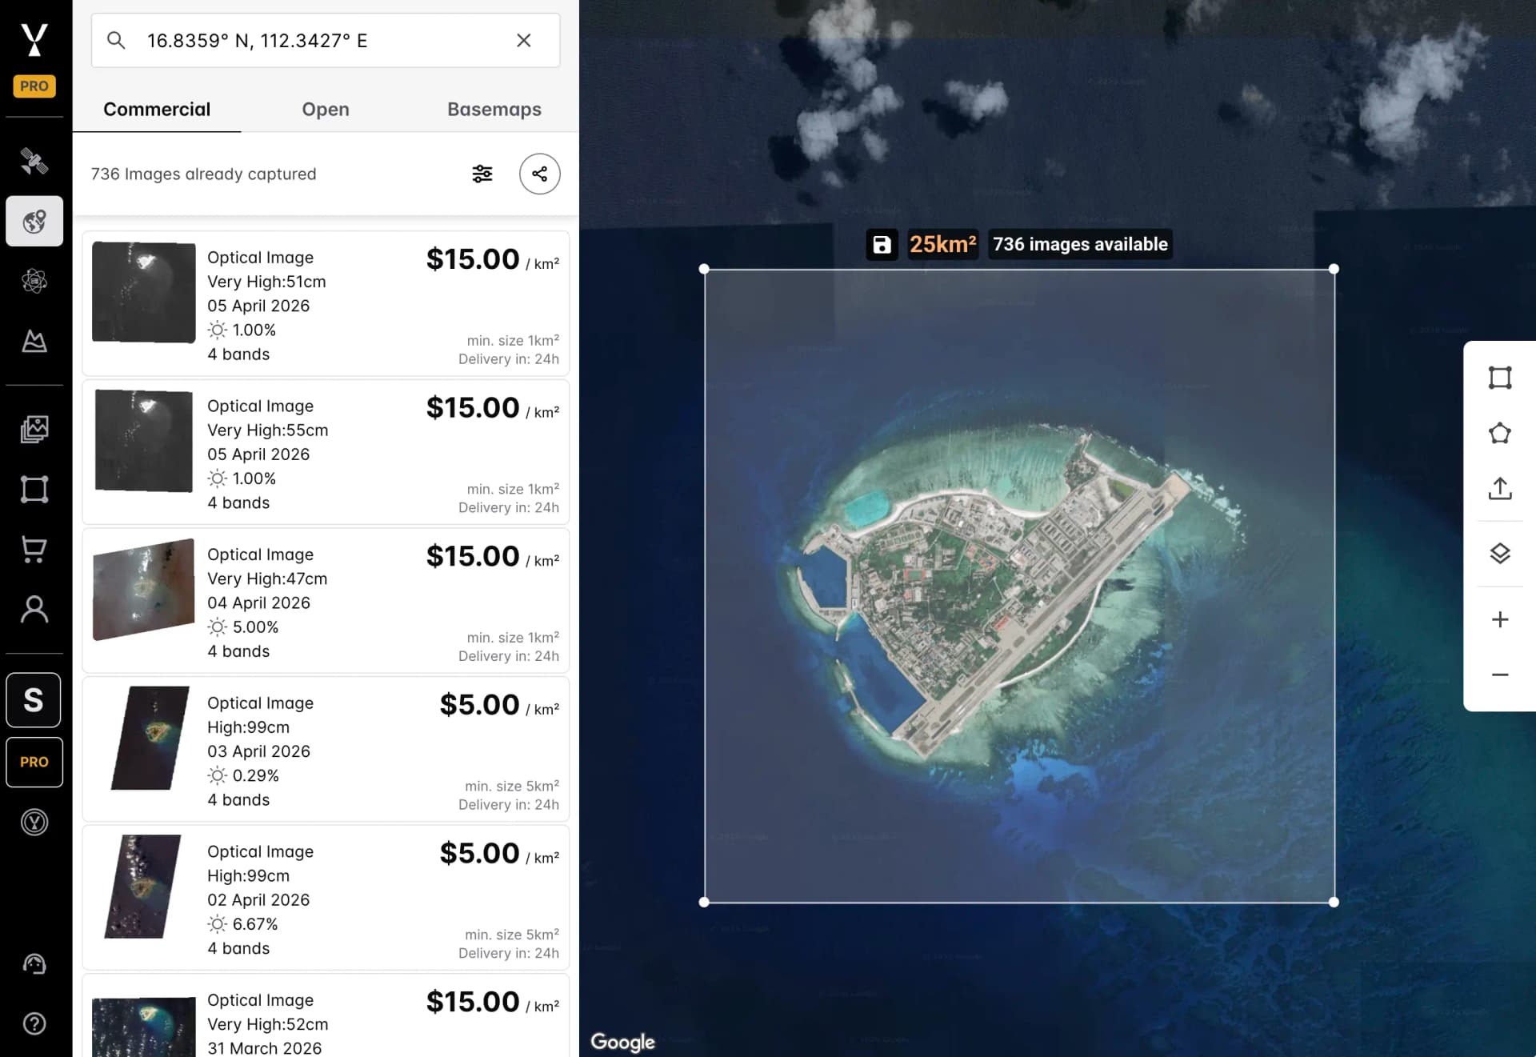
Task: Switch to the Basemaps tab
Action: (494, 110)
